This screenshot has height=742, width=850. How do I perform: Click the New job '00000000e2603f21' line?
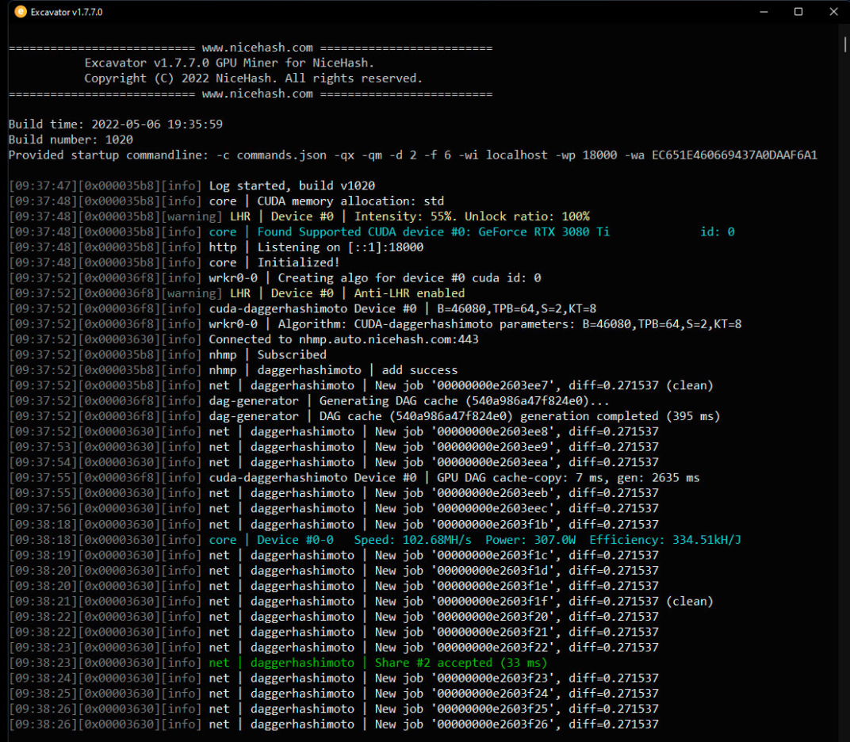point(333,632)
